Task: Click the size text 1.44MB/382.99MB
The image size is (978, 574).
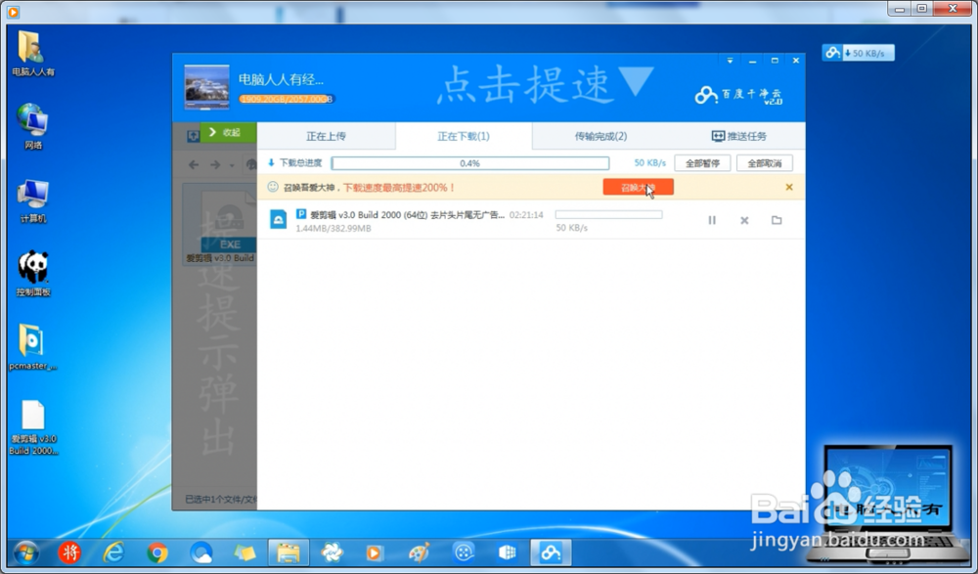Action: pyautogui.click(x=333, y=229)
